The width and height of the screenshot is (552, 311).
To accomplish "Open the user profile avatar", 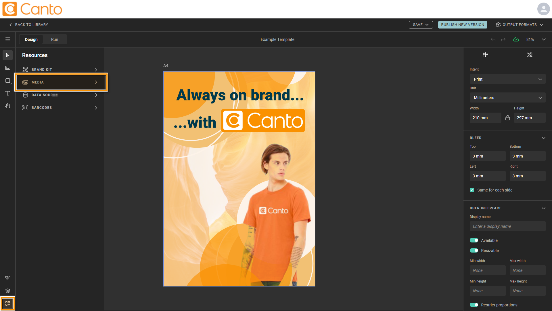I will point(543,9).
